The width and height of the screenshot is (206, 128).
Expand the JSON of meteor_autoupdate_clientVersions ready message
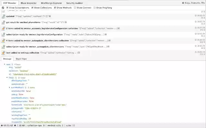coord(108,47)
